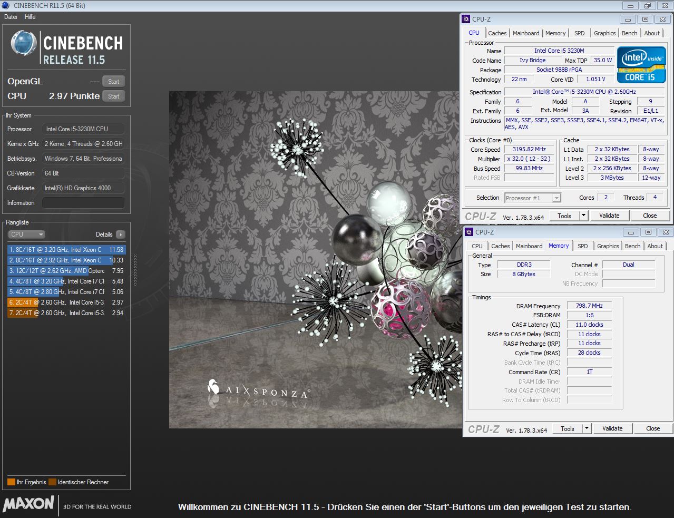Click the MAXON logo
Image resolution: width=674 pixels, height=518 pixels.
coord(28,504)
